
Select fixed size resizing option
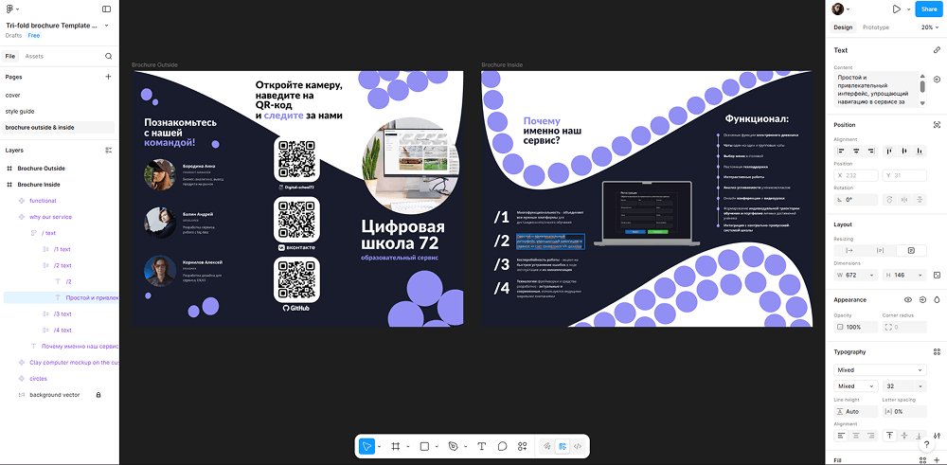911,250
